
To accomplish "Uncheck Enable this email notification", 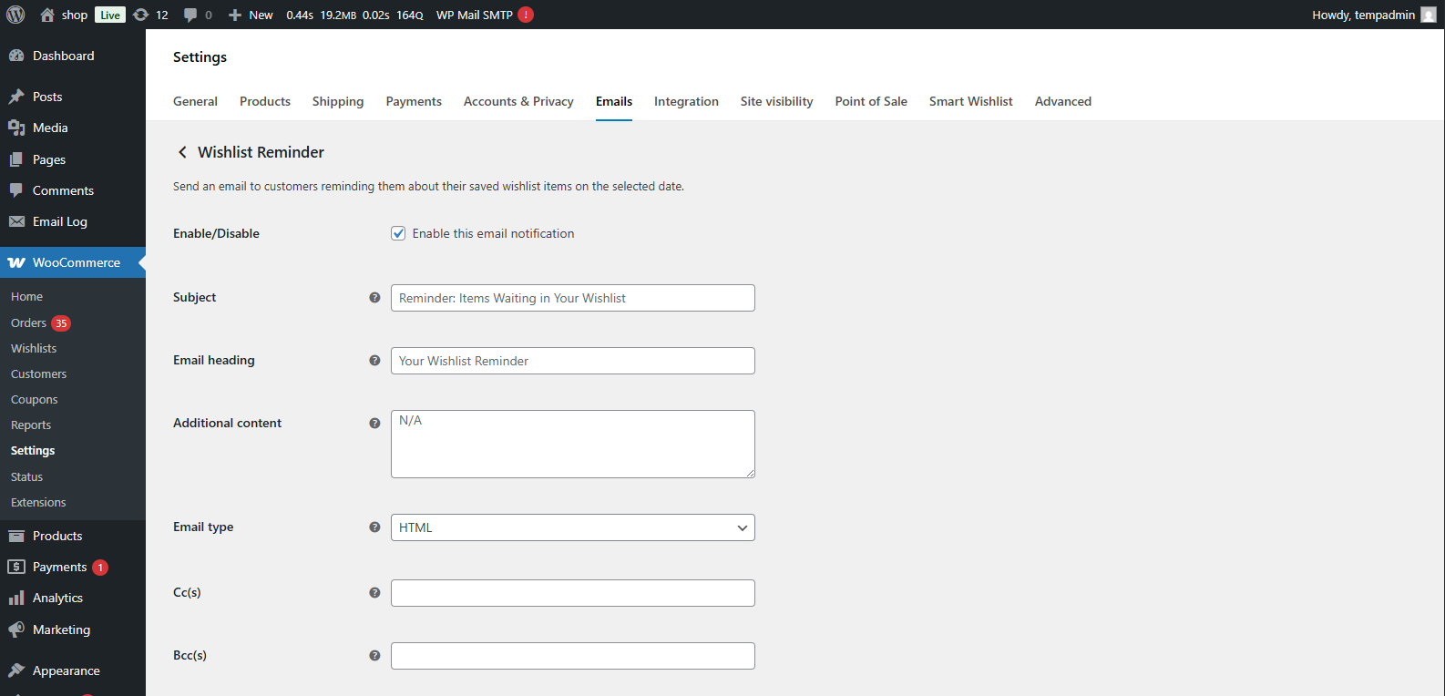I will (398, 233).
